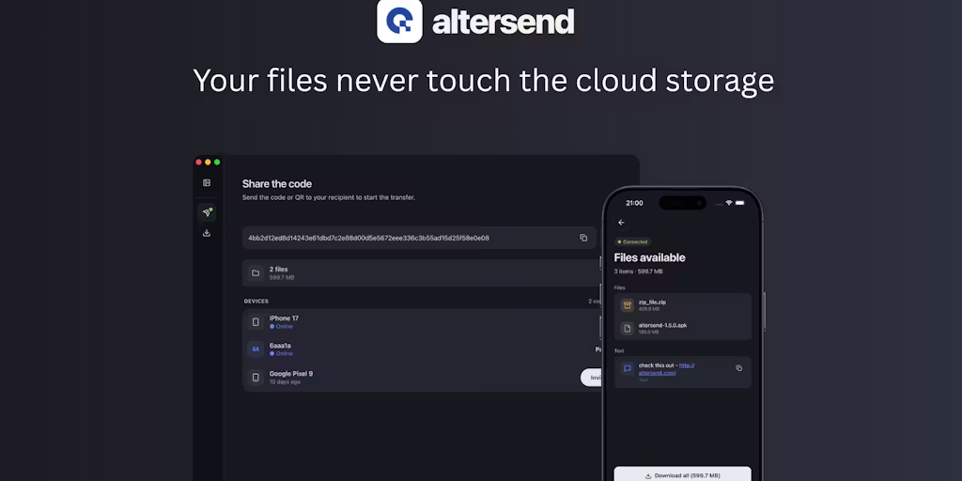This screenshot has height=481, width=962.
Task: Select the Google Pixel 9 device name
Action: tap(291, 374)
